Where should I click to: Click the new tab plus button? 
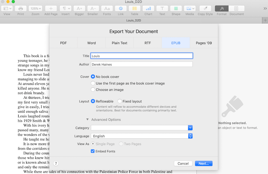tap(265, 20)
